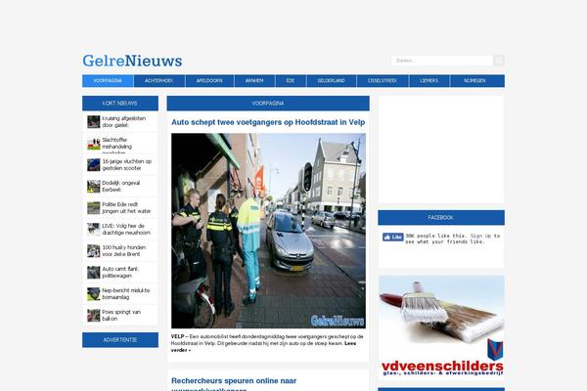Open 'Politie Ede redt jongen uit het water'
587x391 pixels.
pos(126,207)
